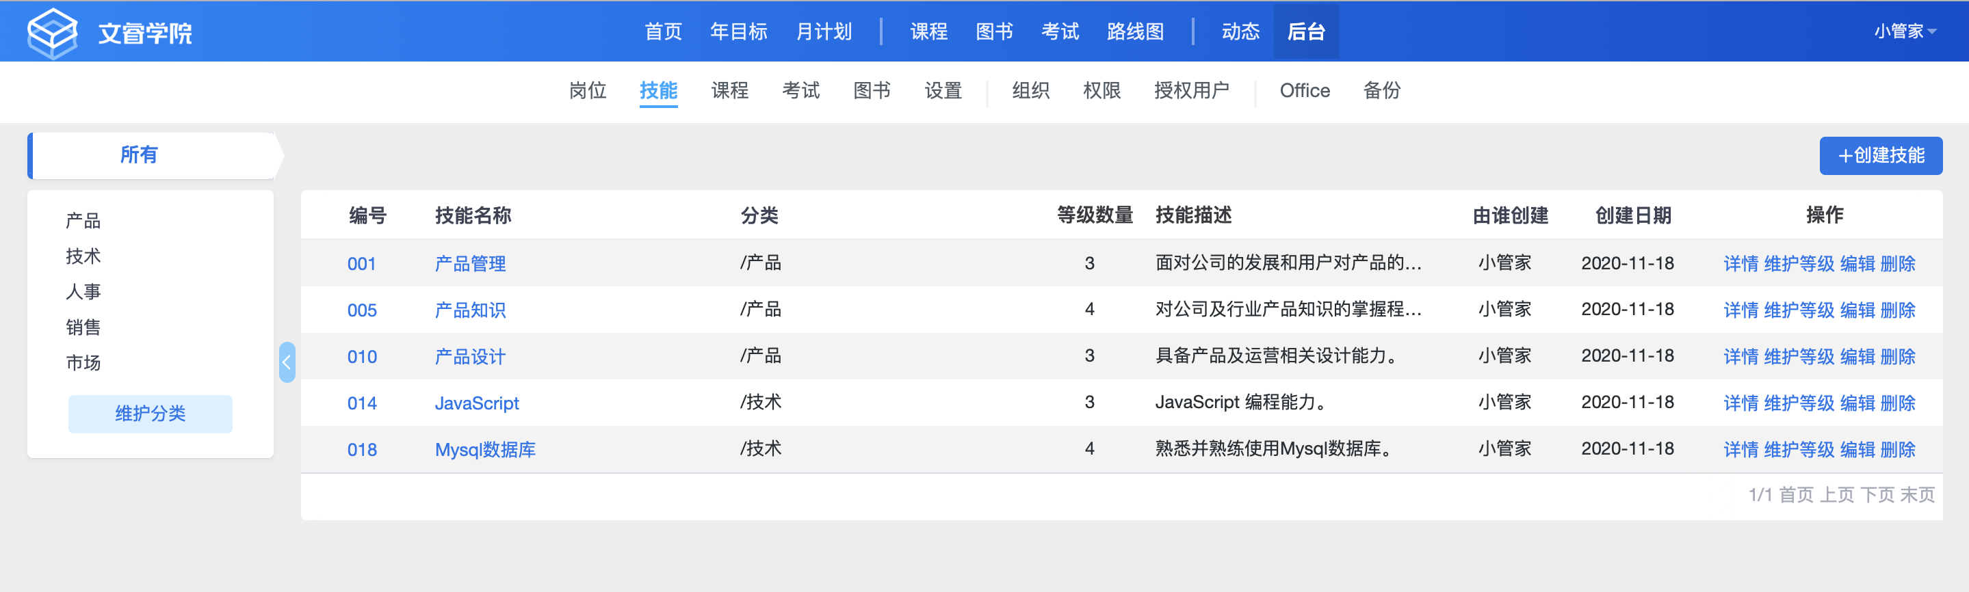The image size is (1969, 592).
Task: Open skill number 014 link
Action: (361, 404)
